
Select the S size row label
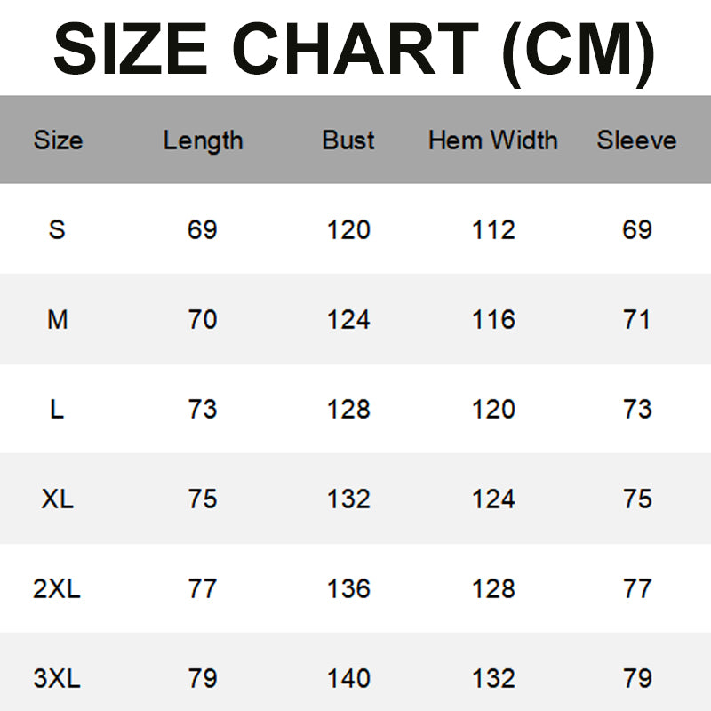tap(57, 230)
